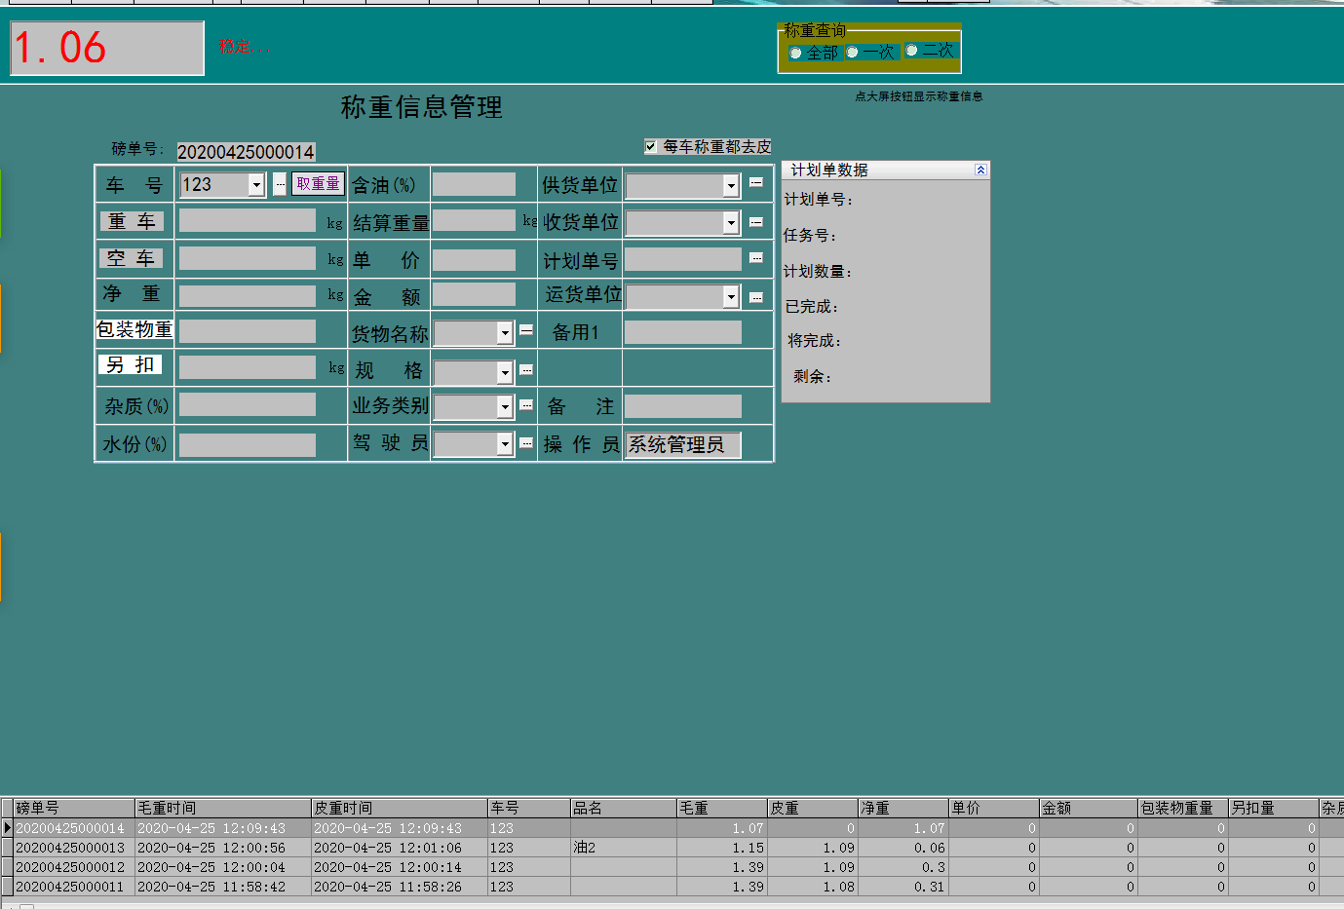The image size is (1344, 909).
Task: Click the 空车 weighing button
Action: [x=131, y=258]
